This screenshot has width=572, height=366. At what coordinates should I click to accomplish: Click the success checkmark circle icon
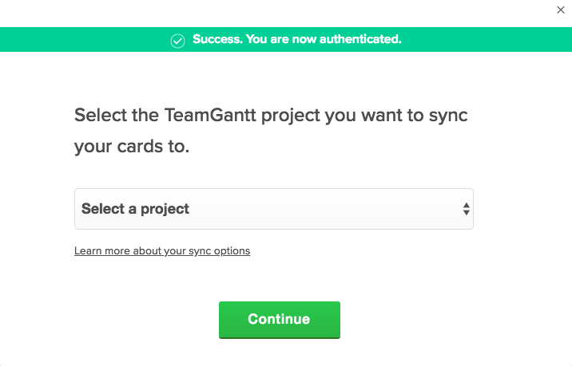178,40
